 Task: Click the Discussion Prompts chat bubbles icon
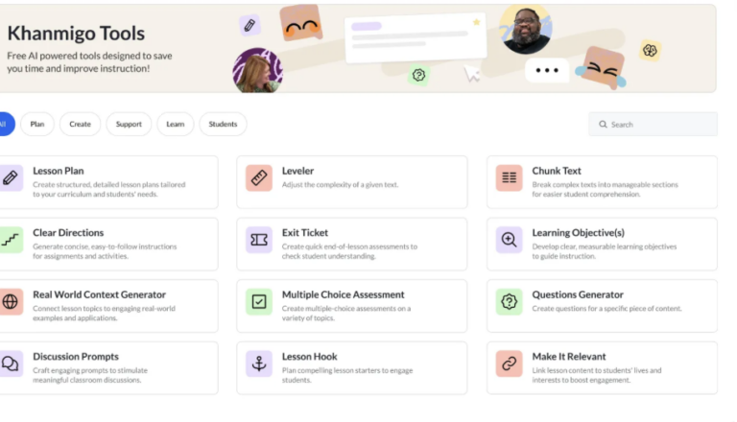pyautogui.click(x=11, y=363)
